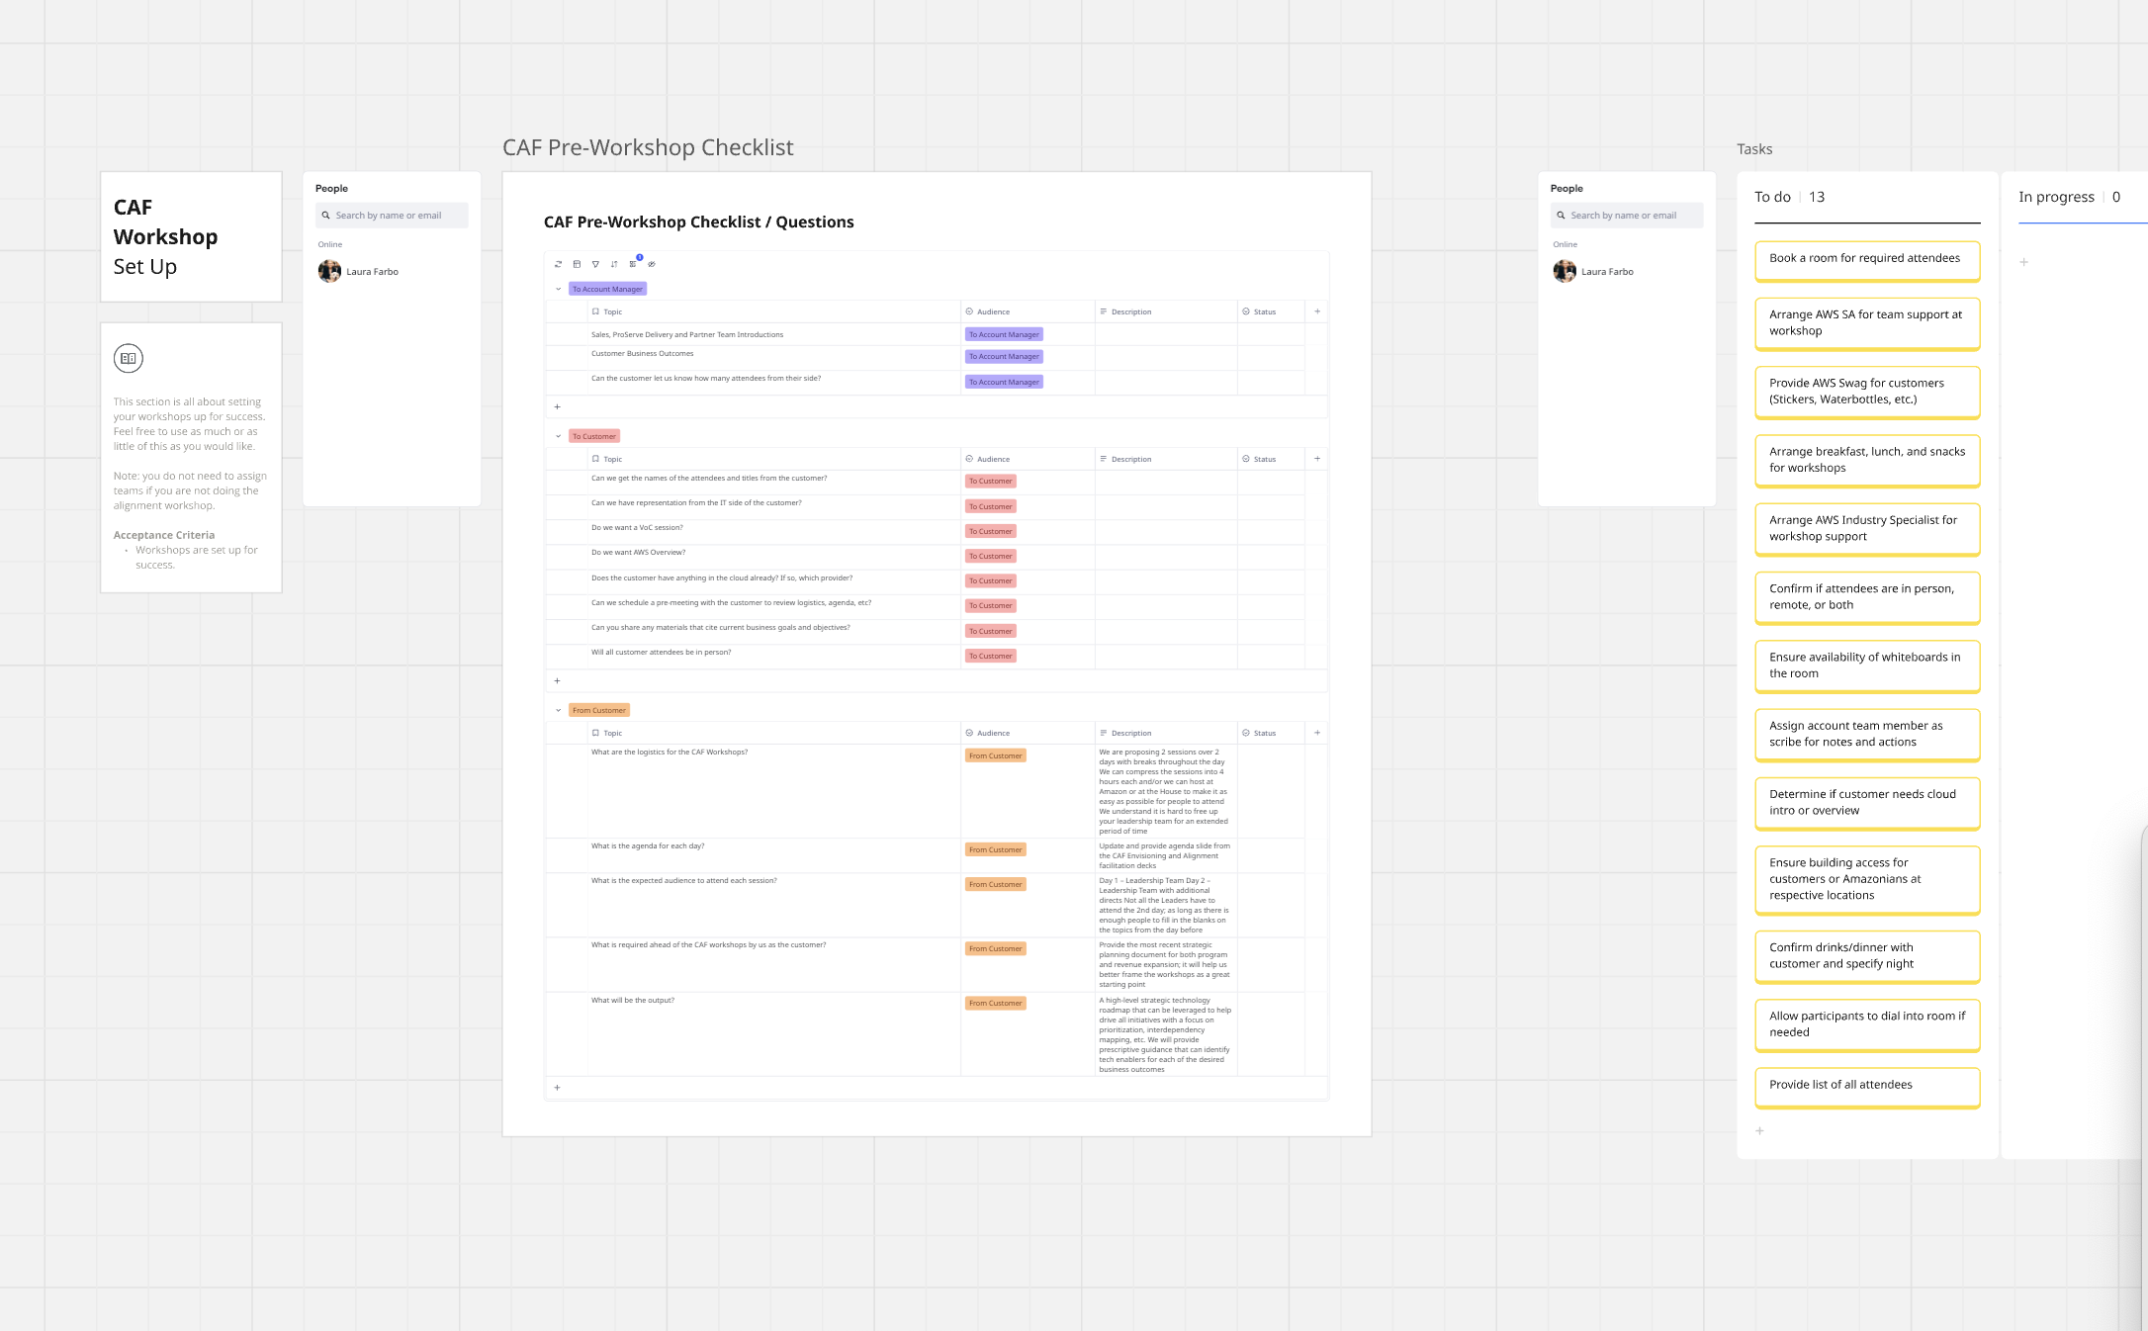Click the purple To Account Manager tag
2148x1331 pixels.
(608, 289)
